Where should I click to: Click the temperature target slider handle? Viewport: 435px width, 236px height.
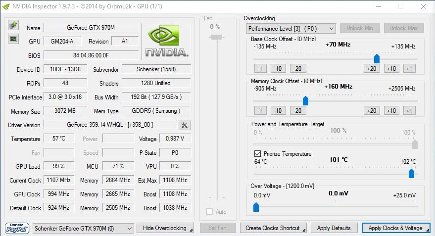pyautogui.click(x=411, y=174)
